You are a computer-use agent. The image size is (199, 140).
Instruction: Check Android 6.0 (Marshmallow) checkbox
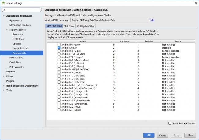[x=59, y=60]
